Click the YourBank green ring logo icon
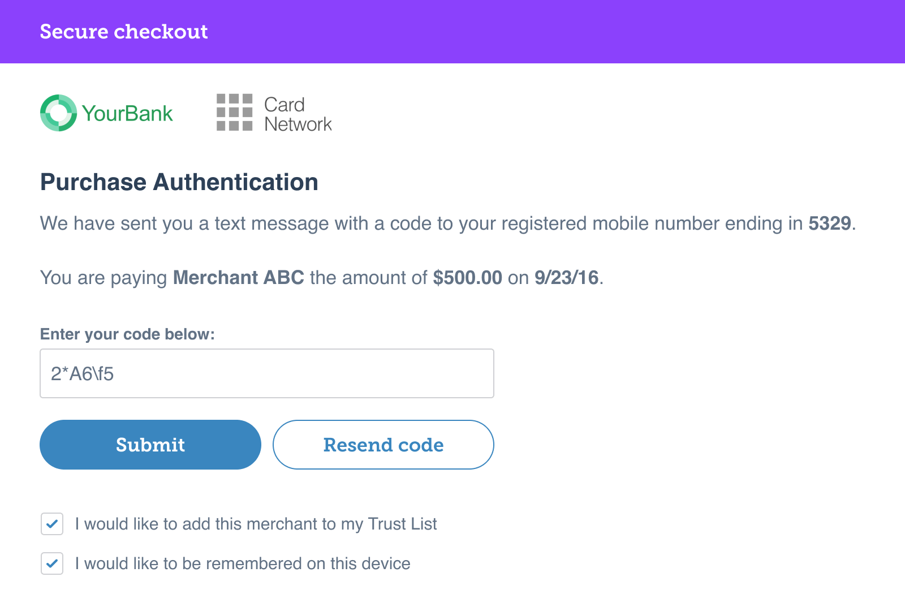Image resolution: width=905 pixels, height=611 pixels. 58,113
